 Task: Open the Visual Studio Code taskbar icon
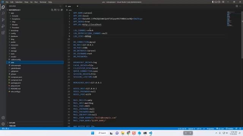pos(150,133)
